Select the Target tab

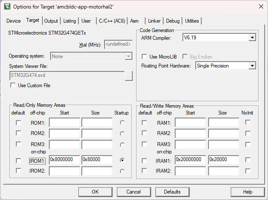(33, 20)
